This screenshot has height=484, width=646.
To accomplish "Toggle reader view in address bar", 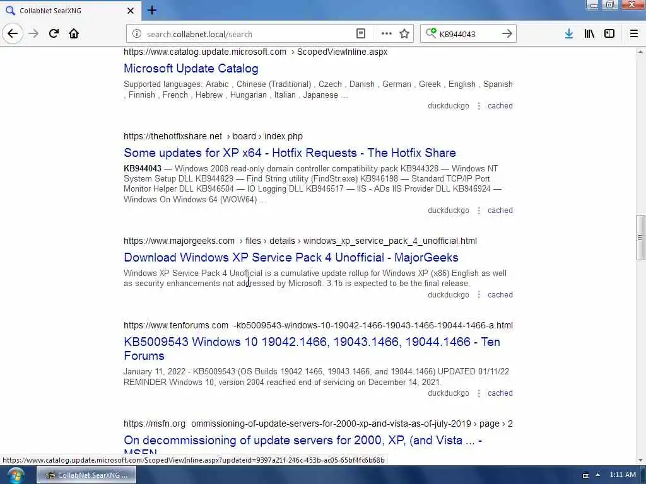I will (360, 34).
